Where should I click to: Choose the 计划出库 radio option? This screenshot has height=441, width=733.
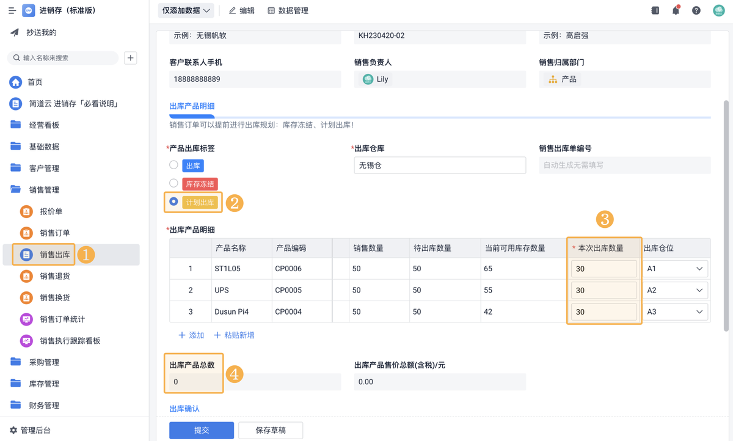pyautogui.click(x=174, y=202)
